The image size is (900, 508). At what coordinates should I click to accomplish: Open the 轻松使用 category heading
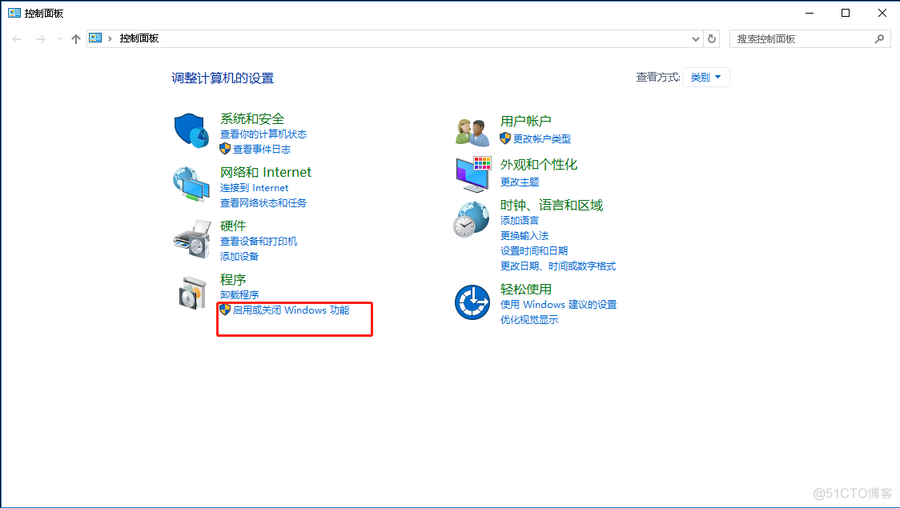pyautogui.click(x=526, y=290)
